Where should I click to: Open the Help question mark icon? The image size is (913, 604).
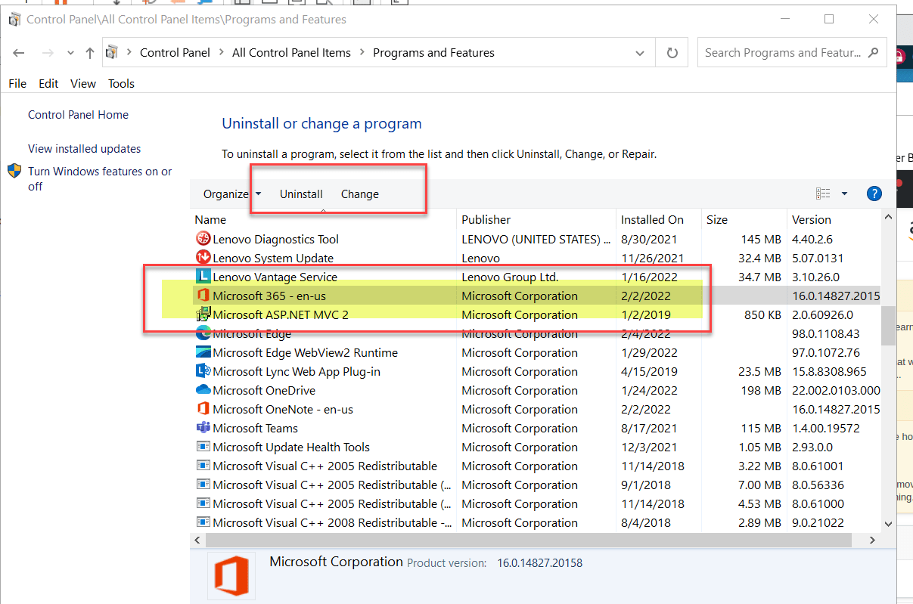pyautogui.click(x=874, y=194)
